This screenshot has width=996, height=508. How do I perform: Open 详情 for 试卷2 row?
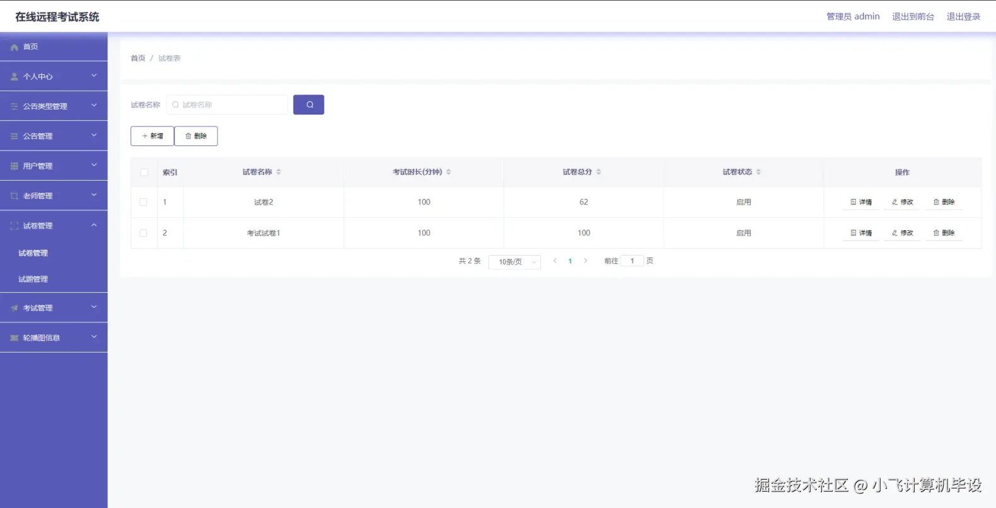click(x=861, y=202)
